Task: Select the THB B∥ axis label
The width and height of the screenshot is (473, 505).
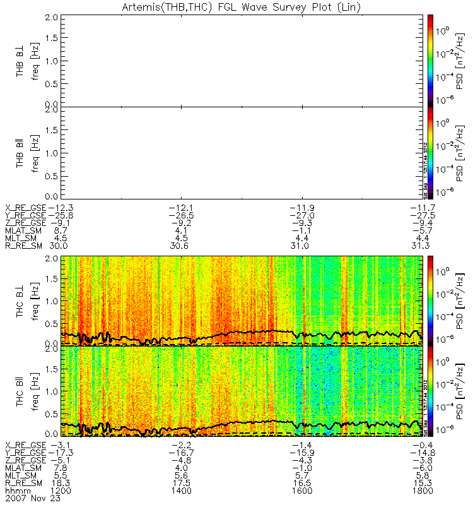Action: pyautogui.click(x=20, y=153)
